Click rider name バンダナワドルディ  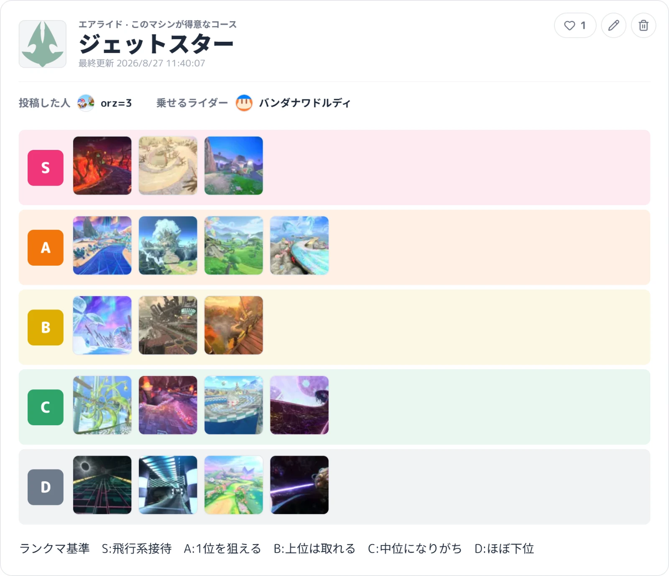(304, 103)
